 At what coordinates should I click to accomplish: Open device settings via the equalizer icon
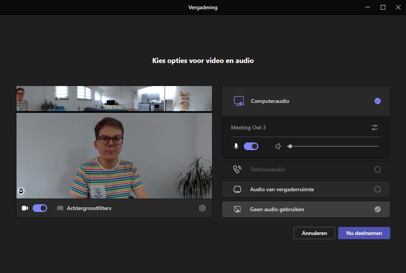pos(375,127)
